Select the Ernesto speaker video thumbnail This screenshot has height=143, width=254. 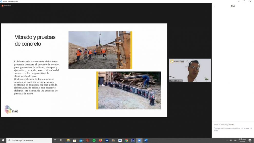point(190,70)
